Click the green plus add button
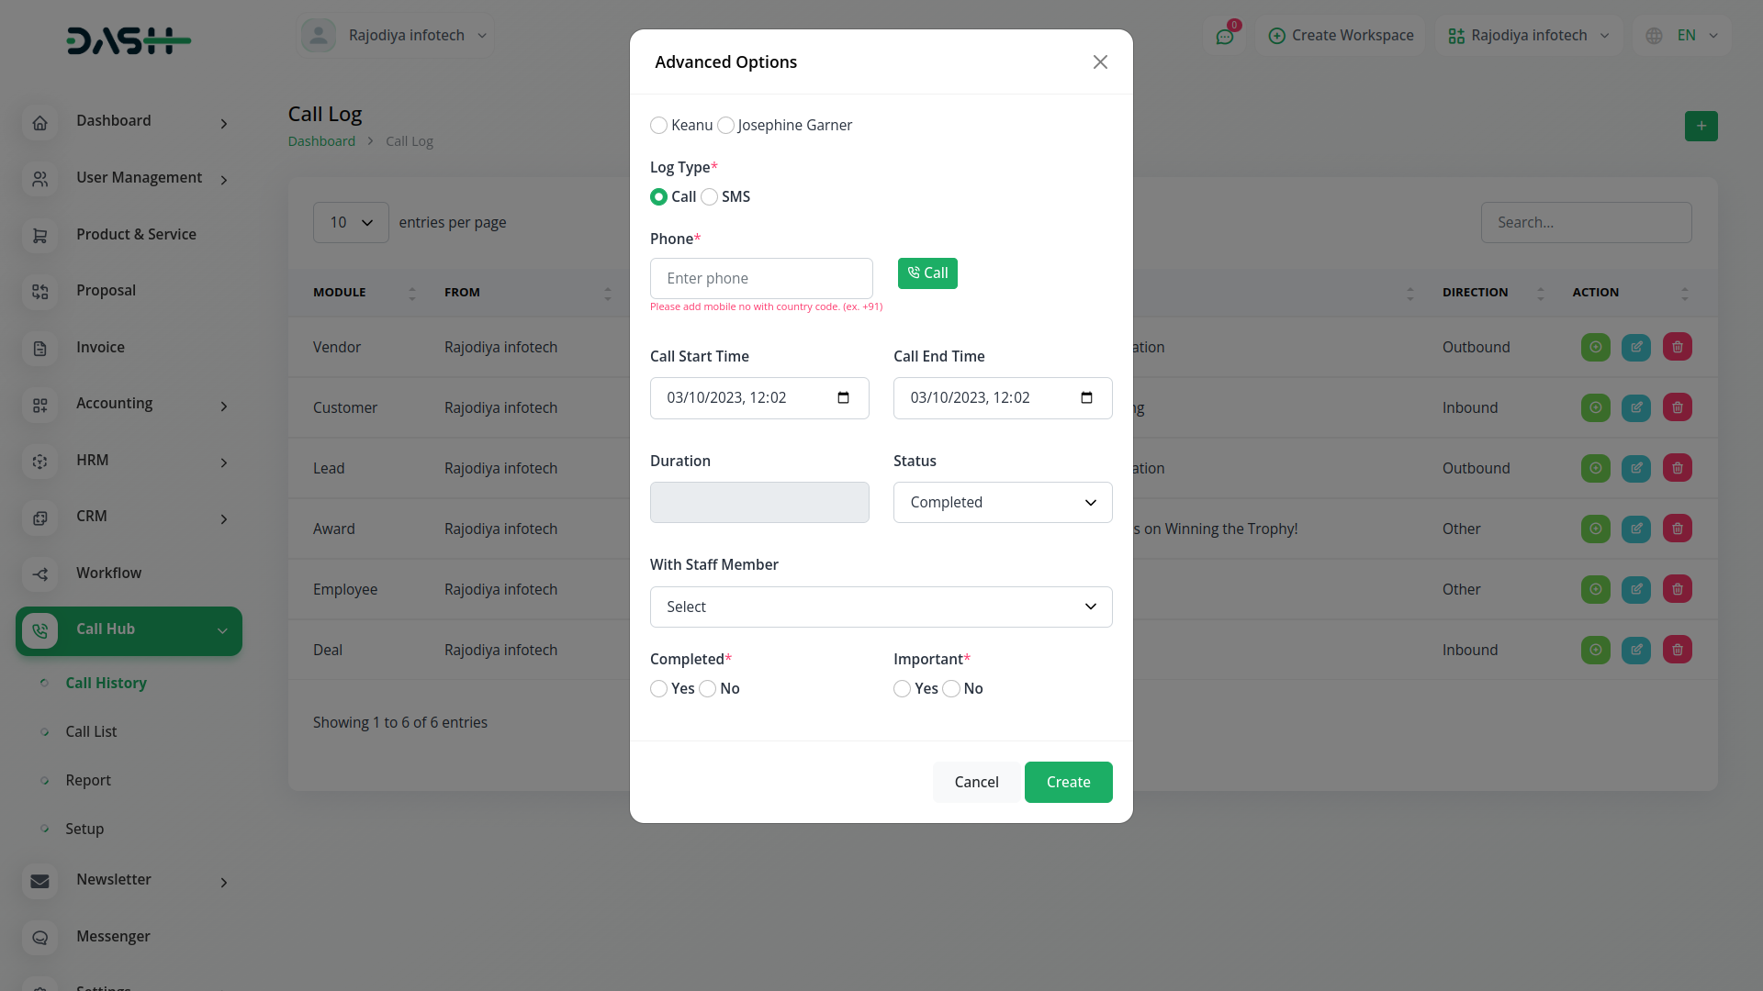Screen dimensions: 1763x991 click(1701, 127)
